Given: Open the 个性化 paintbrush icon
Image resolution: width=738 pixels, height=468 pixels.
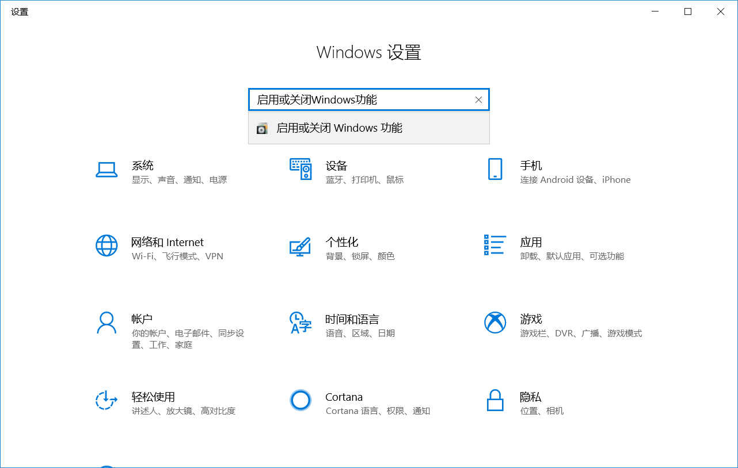Looking at the screenshot, I should [300, 246].
